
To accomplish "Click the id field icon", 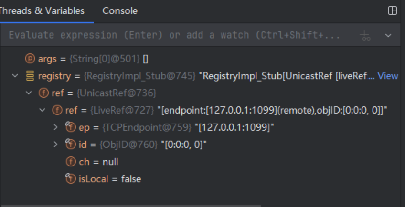I will tap(71, 145).
